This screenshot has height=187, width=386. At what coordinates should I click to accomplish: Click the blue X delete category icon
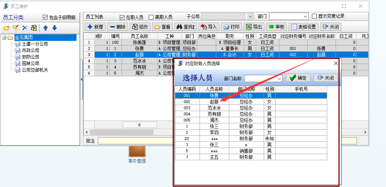tap(25, 28)
